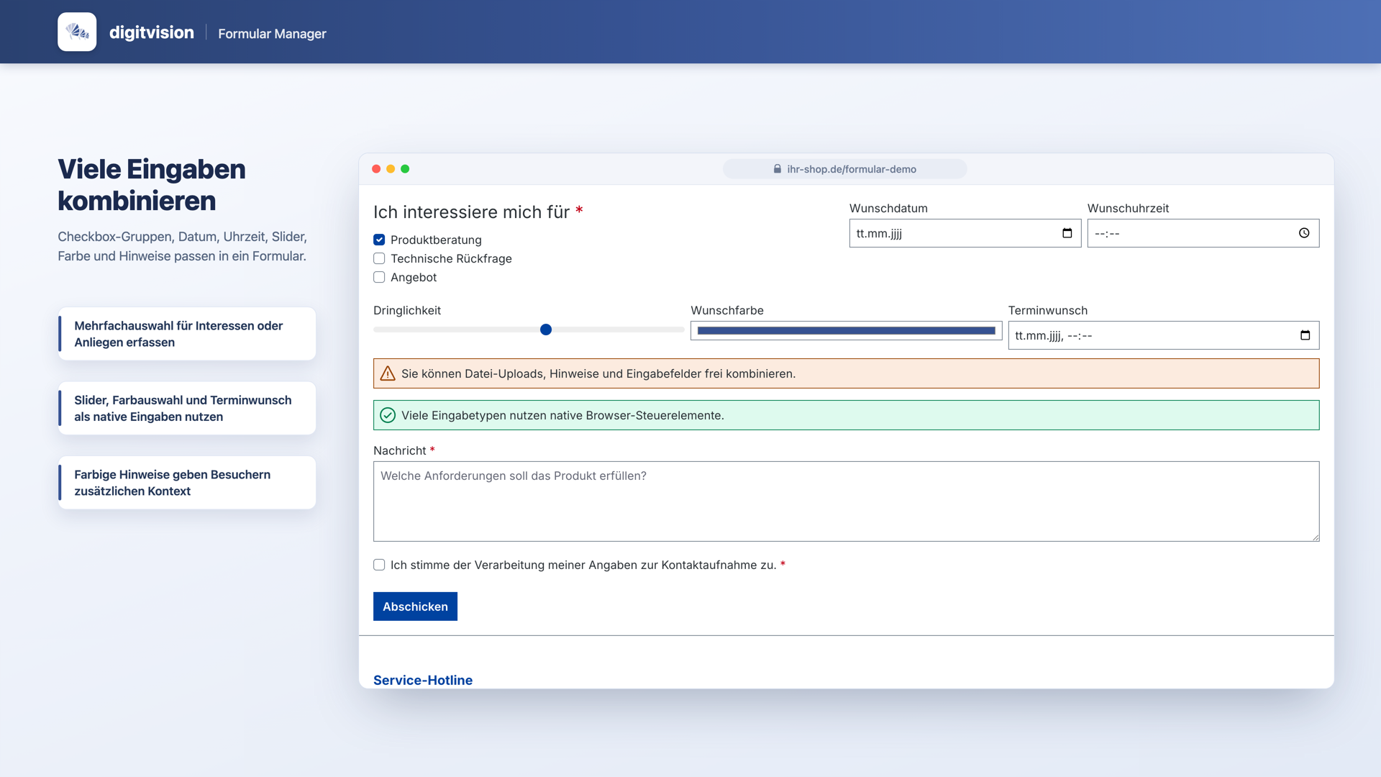
Task: Open the Wunschdatum calendar picker icon
Action: 1067,233
